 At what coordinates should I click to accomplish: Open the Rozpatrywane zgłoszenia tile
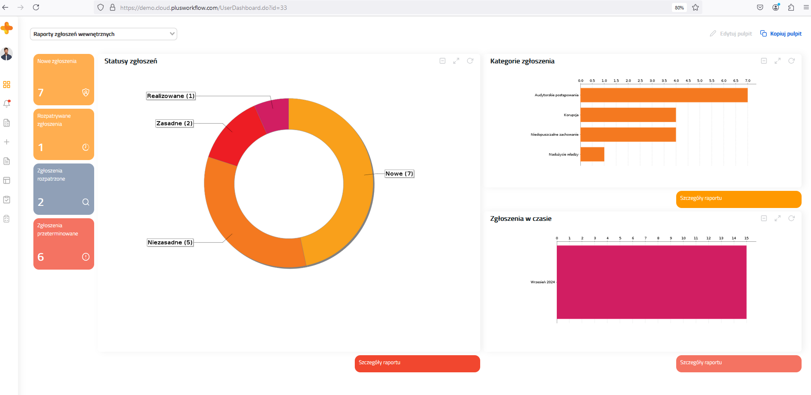tap(64, 134)
